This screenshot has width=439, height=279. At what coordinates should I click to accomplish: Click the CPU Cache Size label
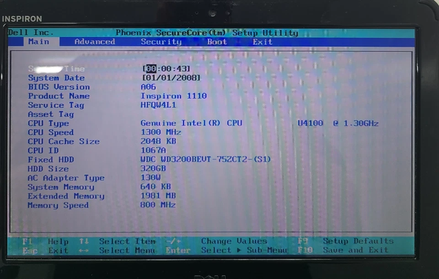click(x=64, y=141)
